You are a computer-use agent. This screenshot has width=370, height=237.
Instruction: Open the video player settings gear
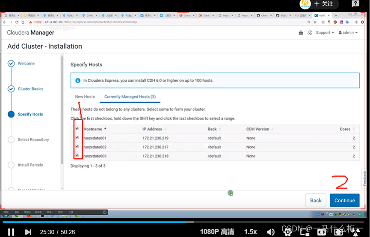(x=287, y=233)
